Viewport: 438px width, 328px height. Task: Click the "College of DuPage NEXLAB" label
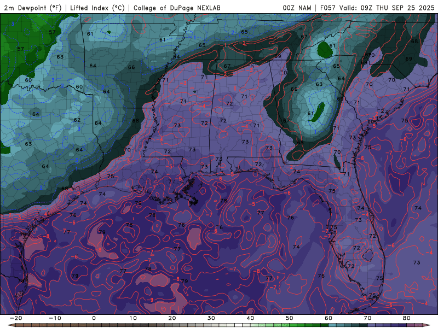(177, 8)
